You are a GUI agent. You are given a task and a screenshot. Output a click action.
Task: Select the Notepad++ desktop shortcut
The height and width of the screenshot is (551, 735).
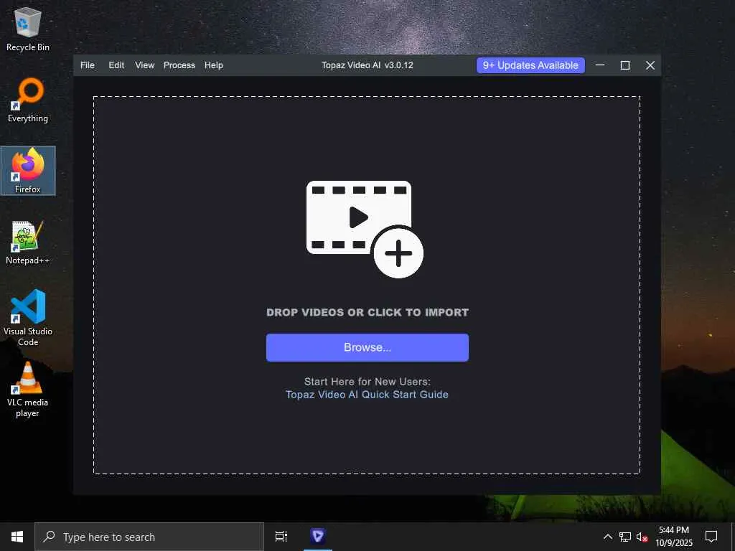pyautogui.click(x=28, y=242)
